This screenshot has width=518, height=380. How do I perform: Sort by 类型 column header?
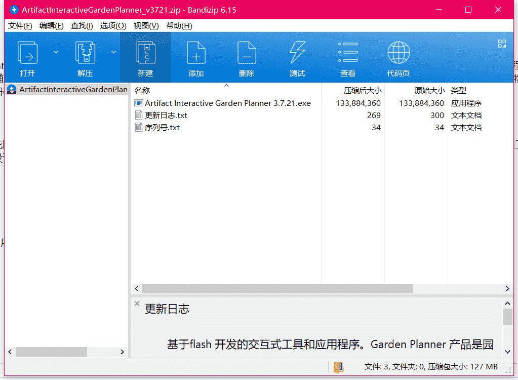459,90
